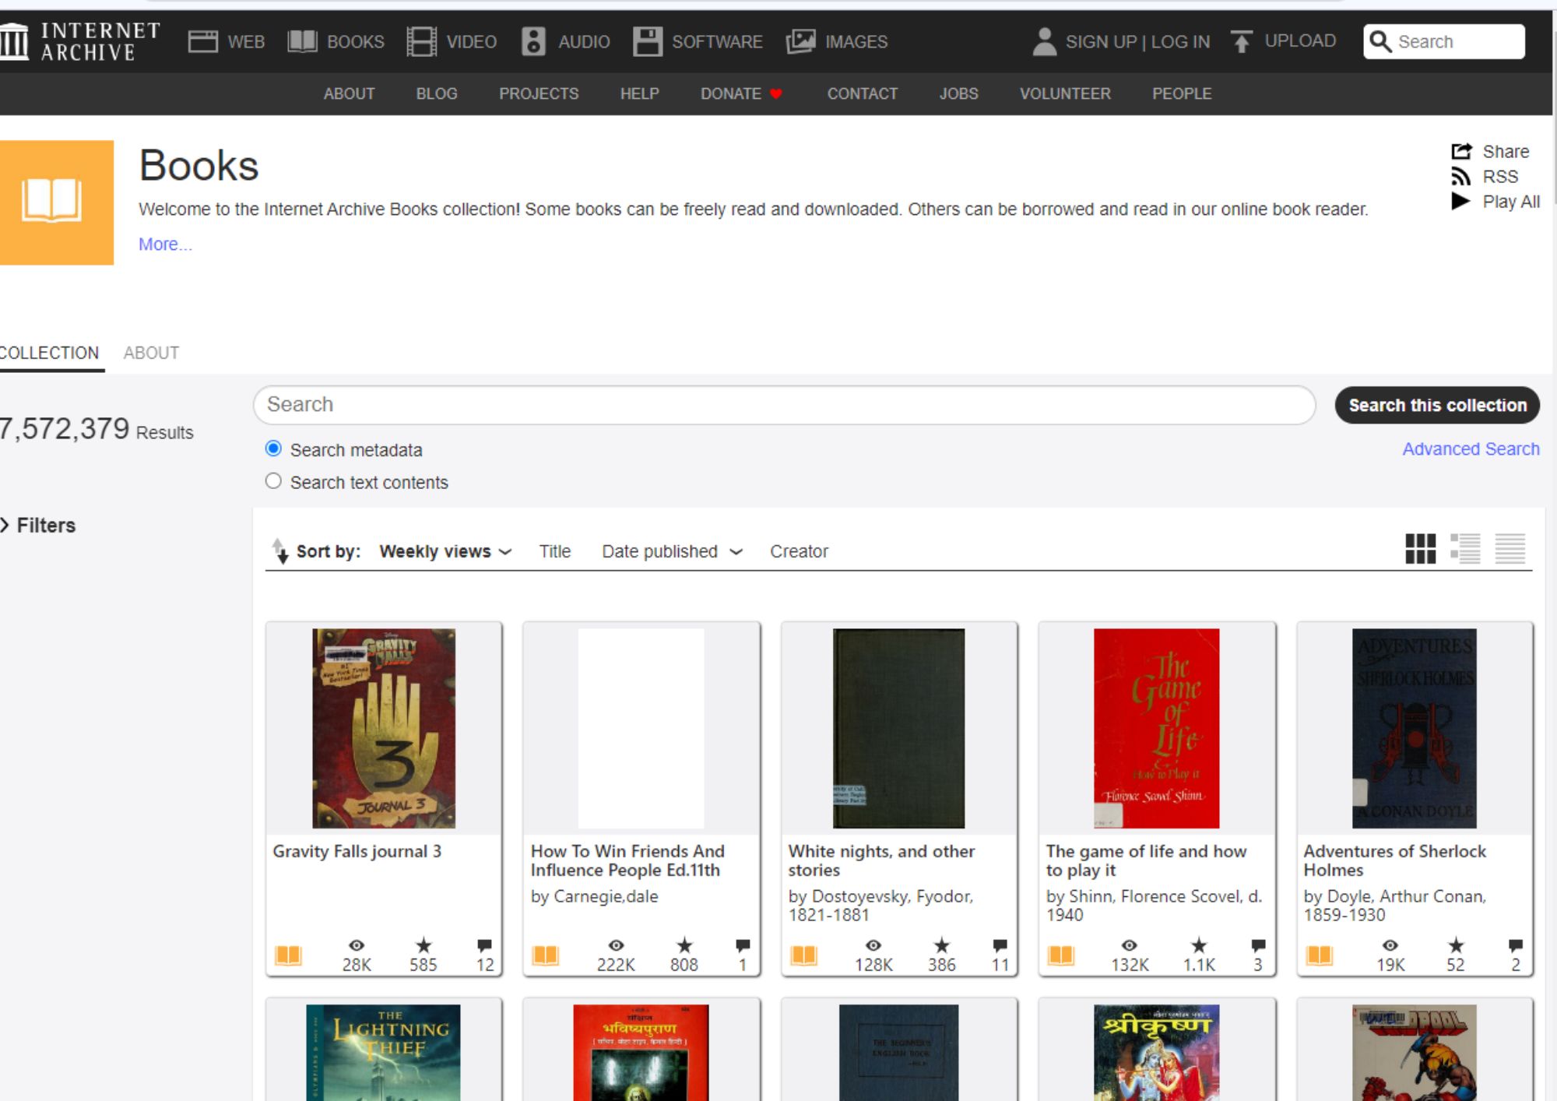Open the Gravity Falls journal 3 cover thumbnail
Viewport: 1557px width, 1101px height.
click(x=384, y=728)
